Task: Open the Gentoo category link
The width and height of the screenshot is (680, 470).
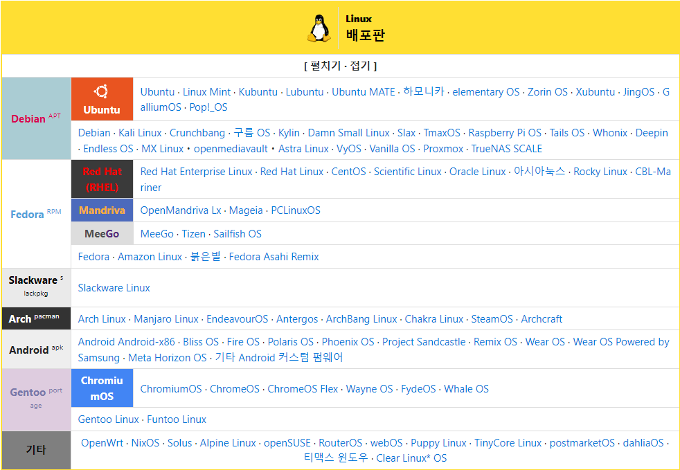Action: point(28,392)
